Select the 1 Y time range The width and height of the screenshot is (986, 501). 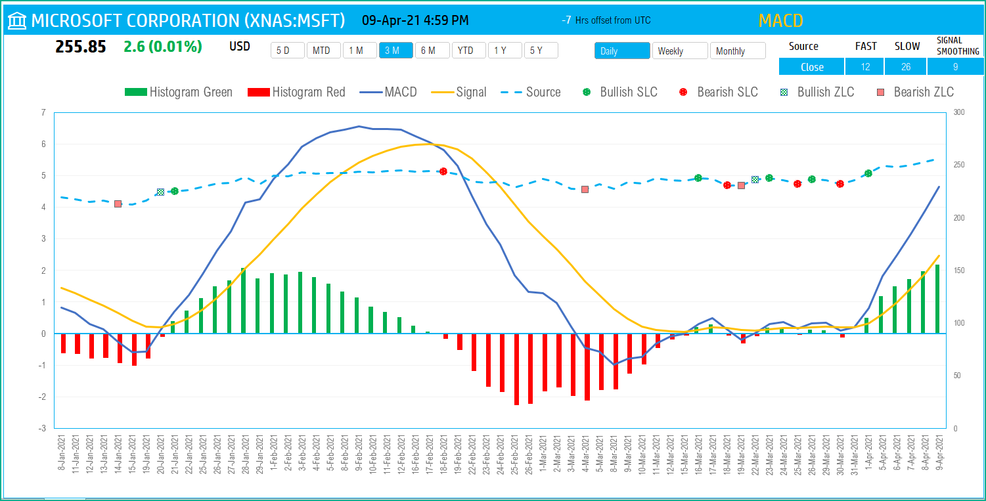(x=504, y=51)
